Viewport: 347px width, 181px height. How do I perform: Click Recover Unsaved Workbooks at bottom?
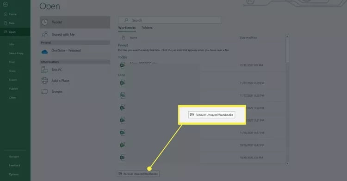pyautogui.click(x=138, y=174)
